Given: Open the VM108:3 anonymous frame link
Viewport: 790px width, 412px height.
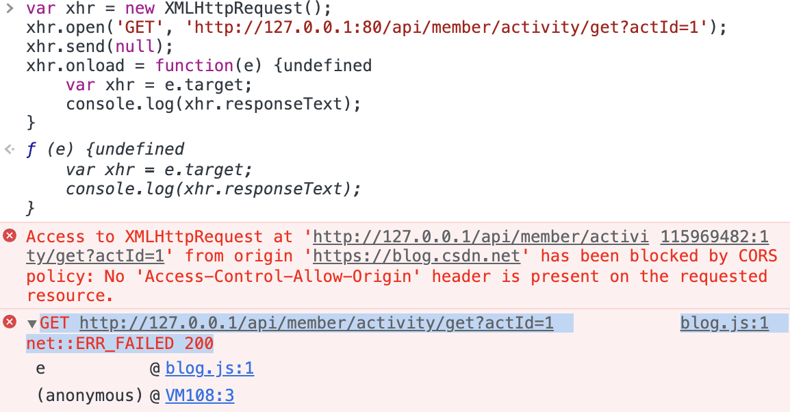Looking at the screenshot, I should tap(199, 396).
